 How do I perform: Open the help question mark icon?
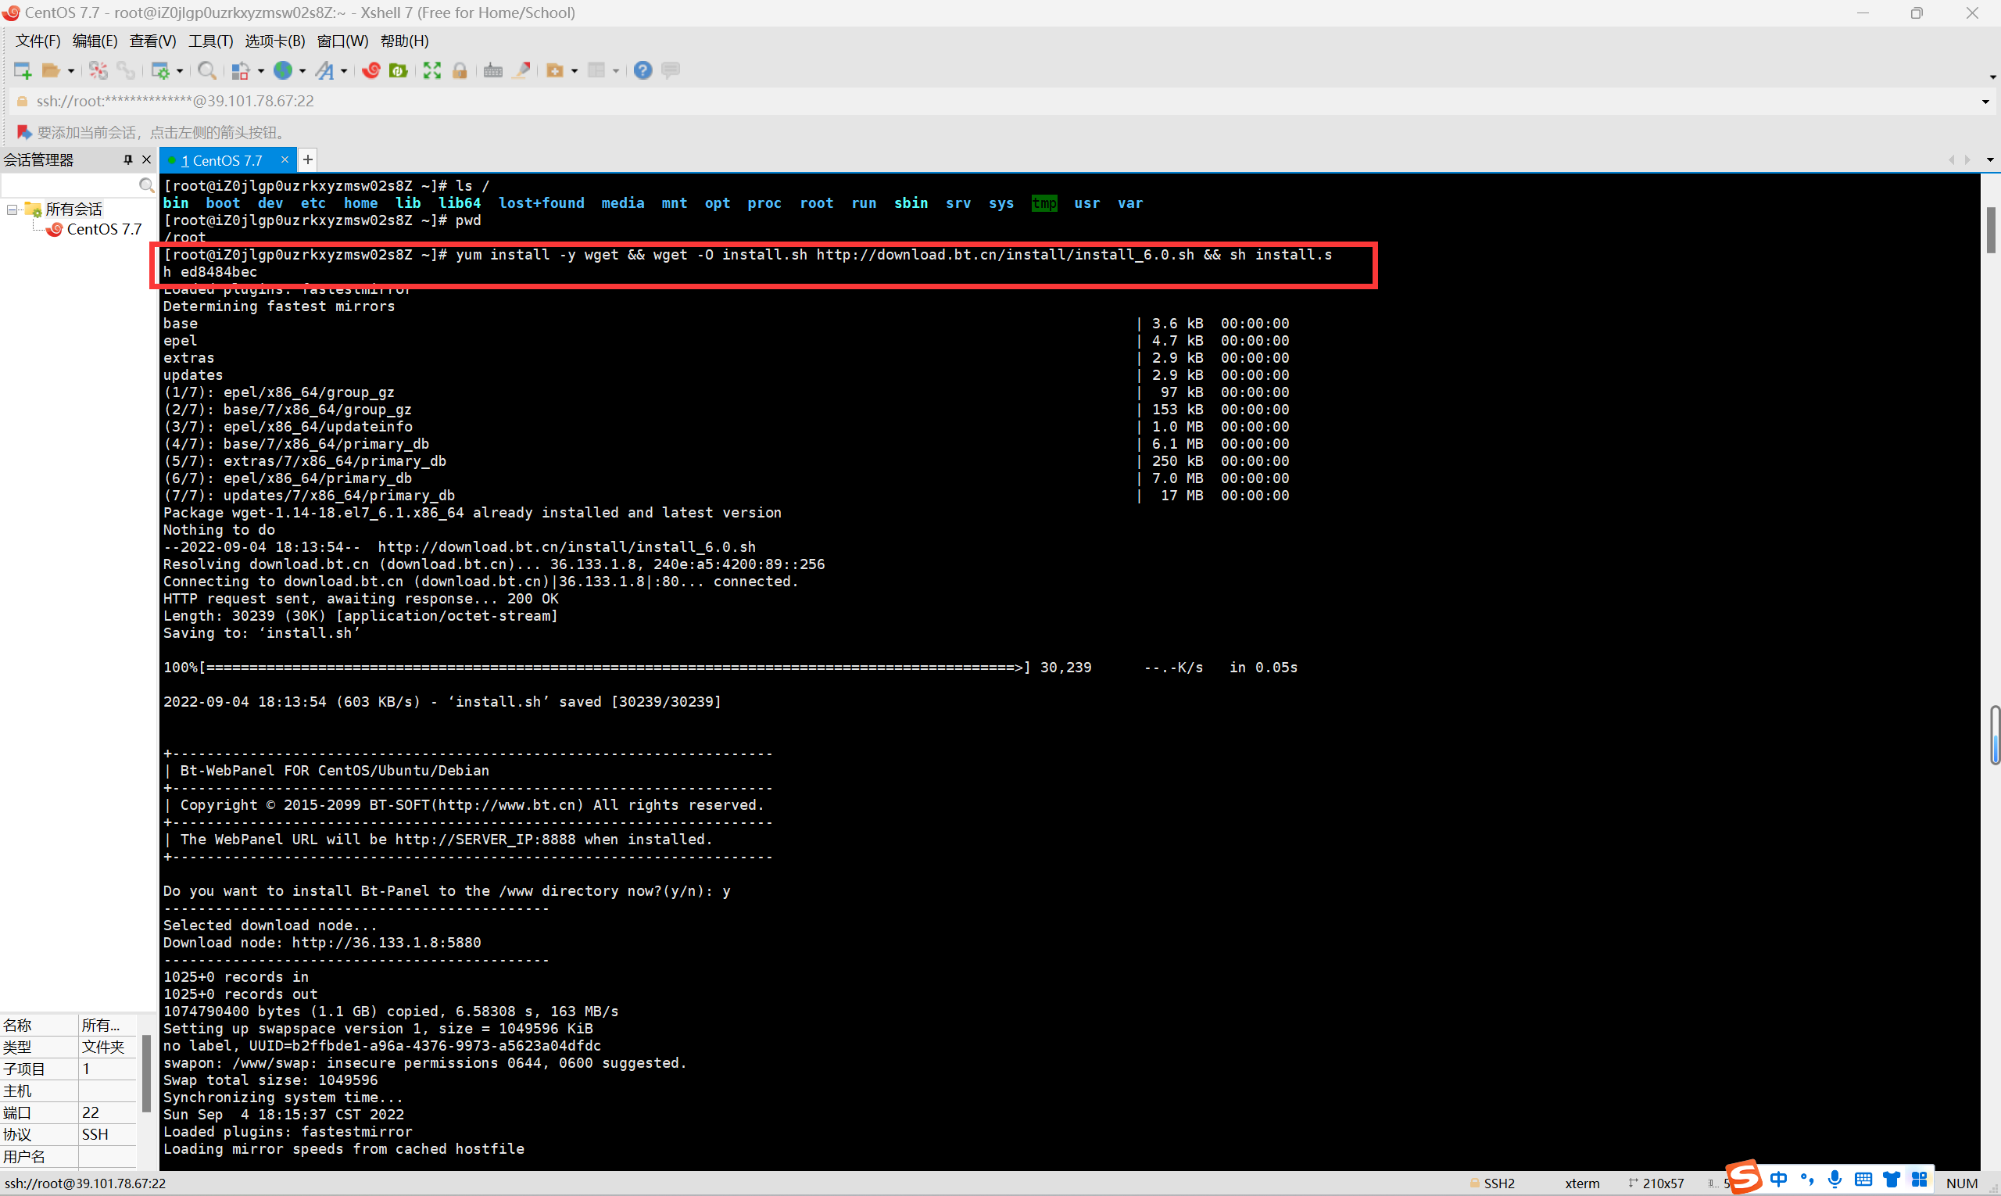click(643, 71)
